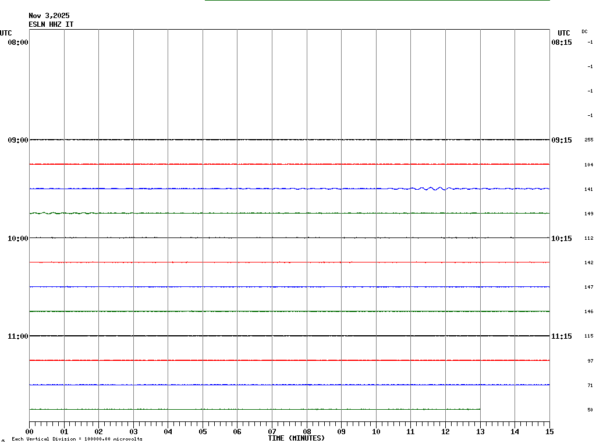
Task: Click the DC value 97
Action: [590, 361]
